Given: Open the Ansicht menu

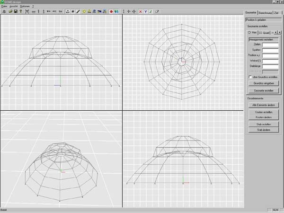Looking at the screenshot, I should (x=13, y=6).
